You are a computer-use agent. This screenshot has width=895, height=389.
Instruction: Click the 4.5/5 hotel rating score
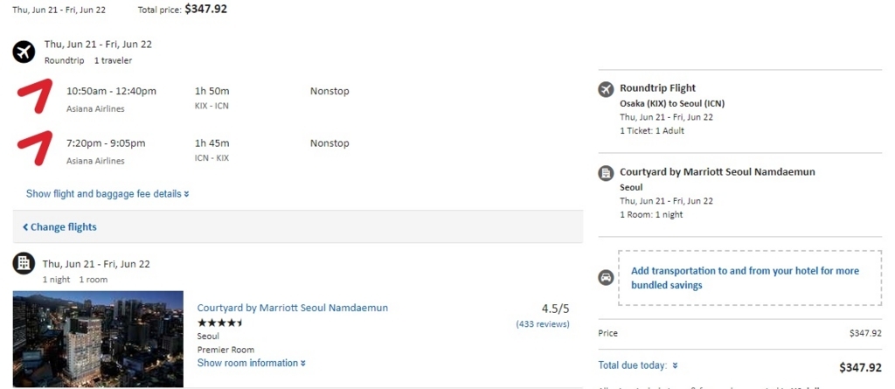tap(555, 309)
